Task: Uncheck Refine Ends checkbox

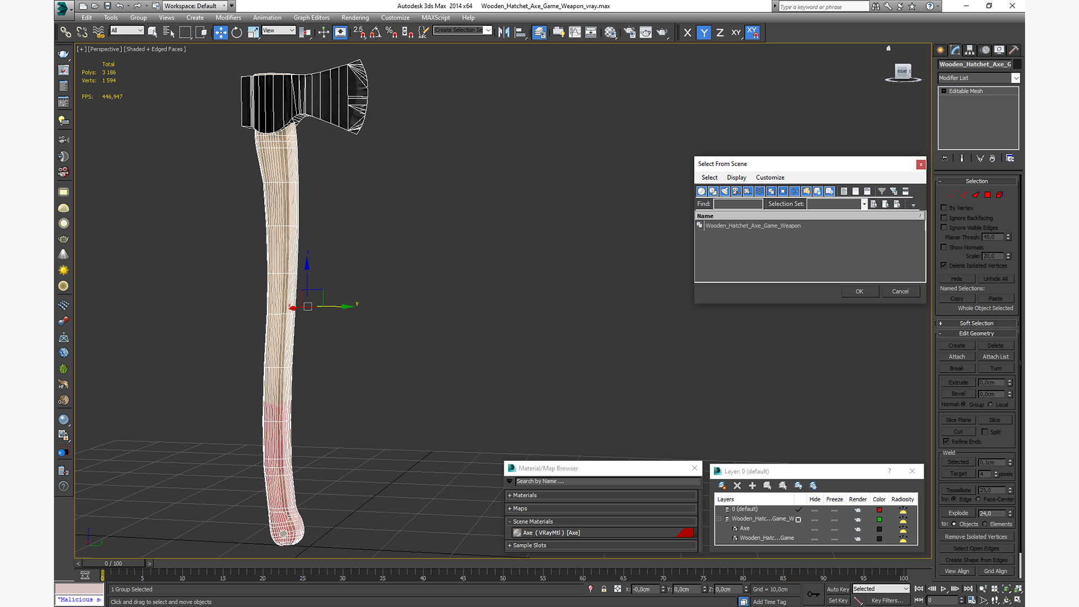Action: (946, 441)
